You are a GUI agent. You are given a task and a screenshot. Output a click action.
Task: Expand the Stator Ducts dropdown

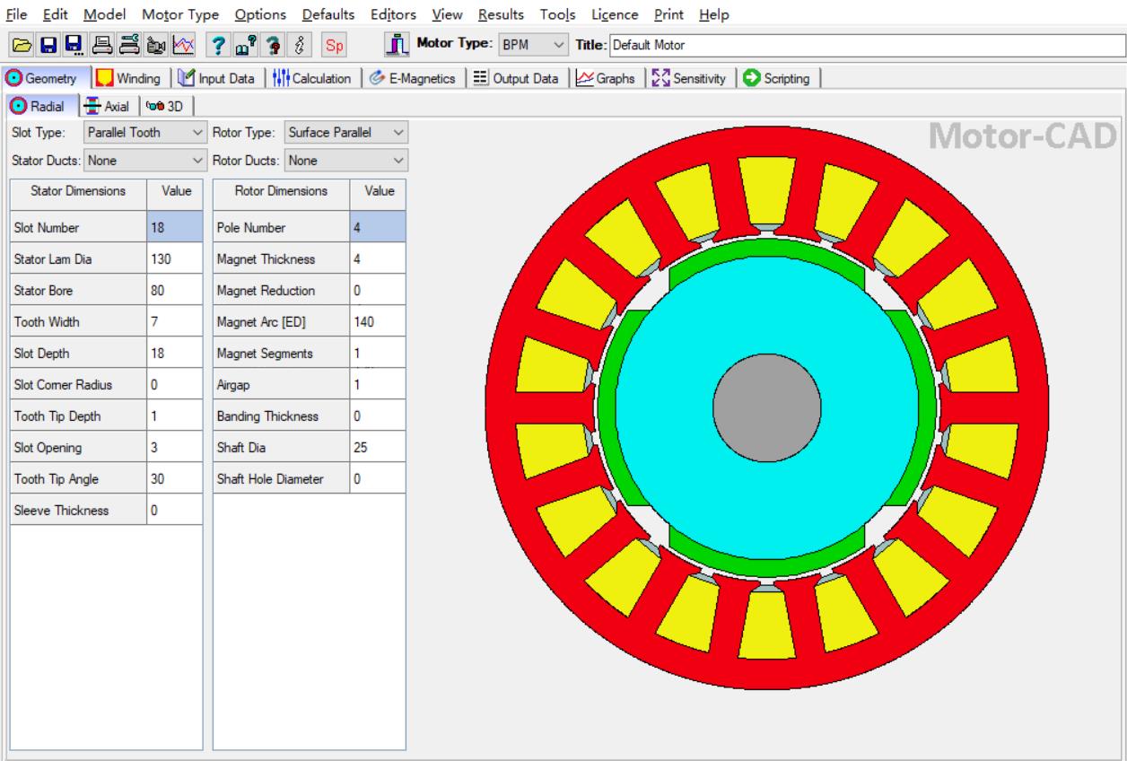(x=144, y=161)
